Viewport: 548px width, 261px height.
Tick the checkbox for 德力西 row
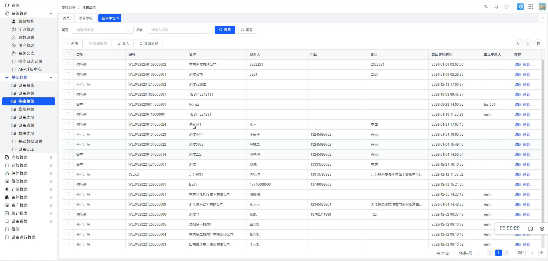tap(68, 104)
